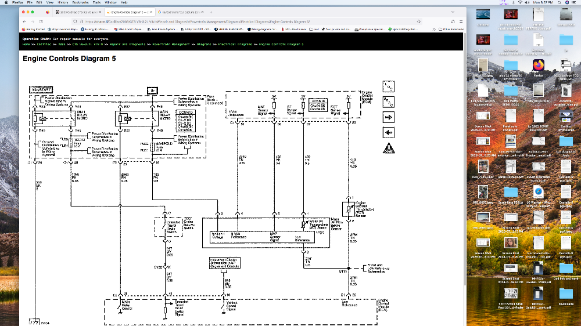Click the left arrow symbol icon
This screenshot has width=581, height=326.
click(x=388, y=133)
